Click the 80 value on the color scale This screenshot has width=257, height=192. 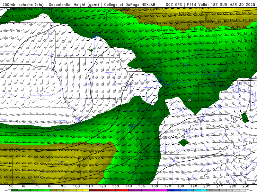[x=50, y=186]
